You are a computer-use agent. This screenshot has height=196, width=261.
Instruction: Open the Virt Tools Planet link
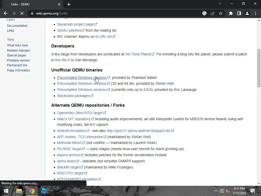point(140,54)
